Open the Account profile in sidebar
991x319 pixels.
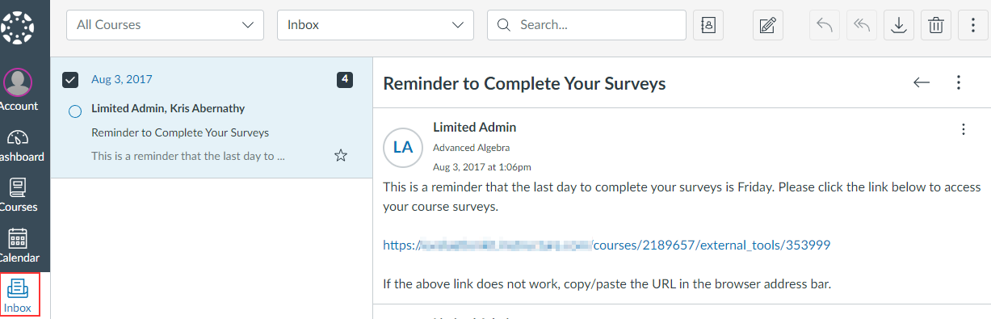tap(18, 89)
